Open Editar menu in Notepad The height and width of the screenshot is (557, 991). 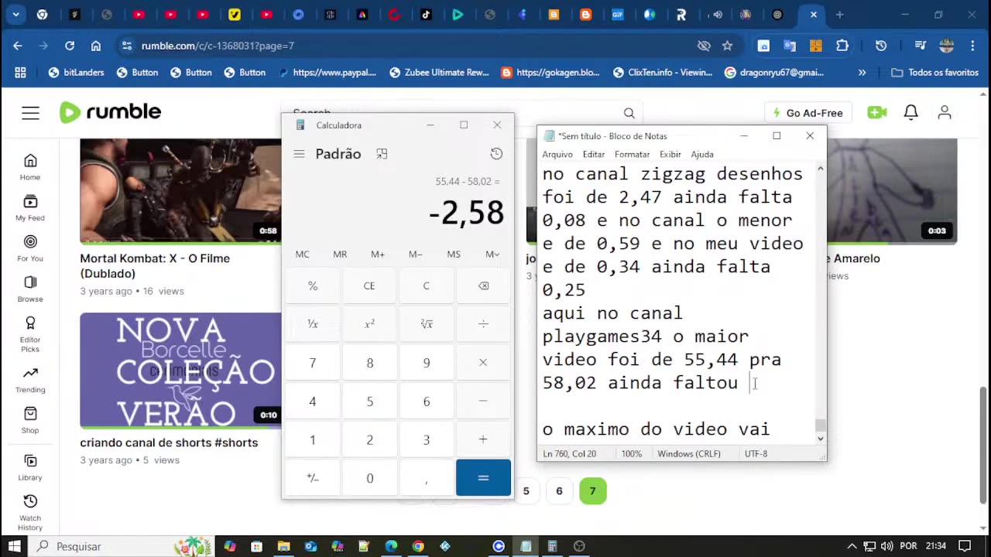594,154
